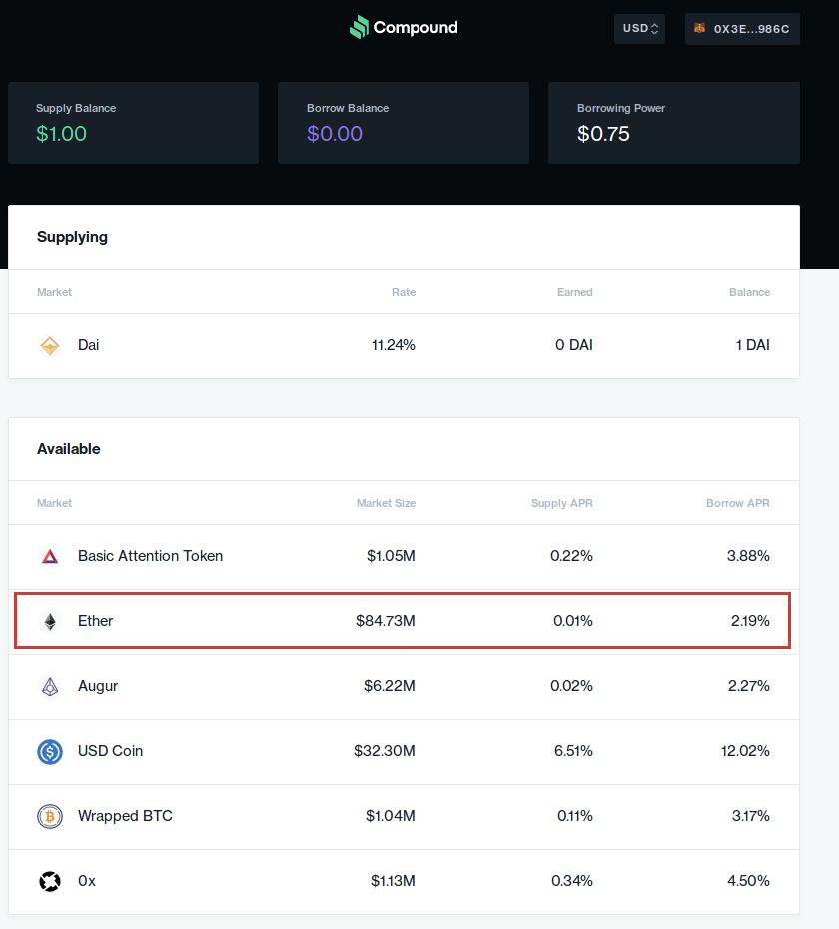The width and height of the screenshot is (839, 929).
Task: Click the Balance column header
Action: point(749,292)
